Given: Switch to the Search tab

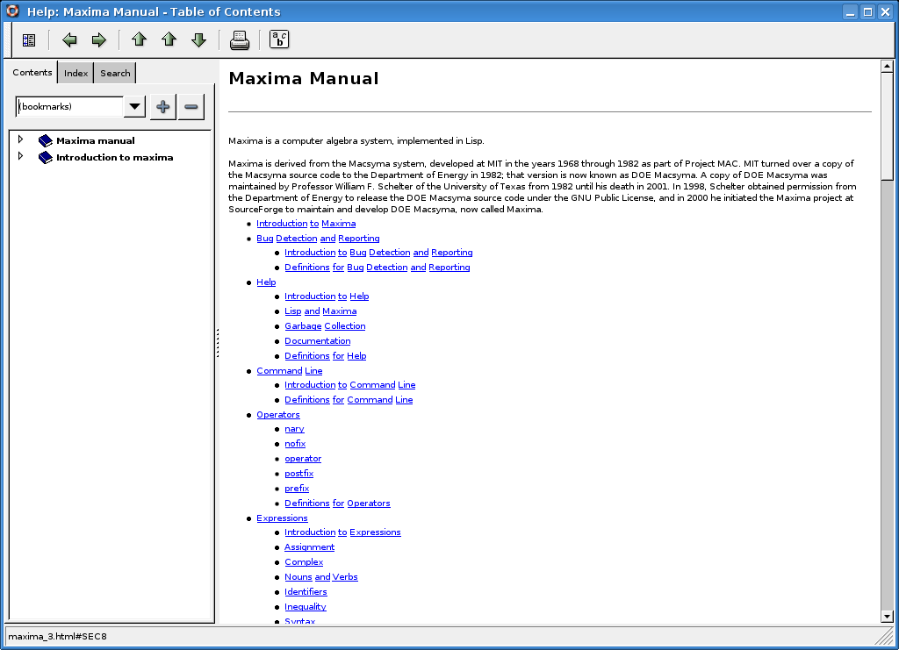Looking at the screenshot, I should [115, 74].
